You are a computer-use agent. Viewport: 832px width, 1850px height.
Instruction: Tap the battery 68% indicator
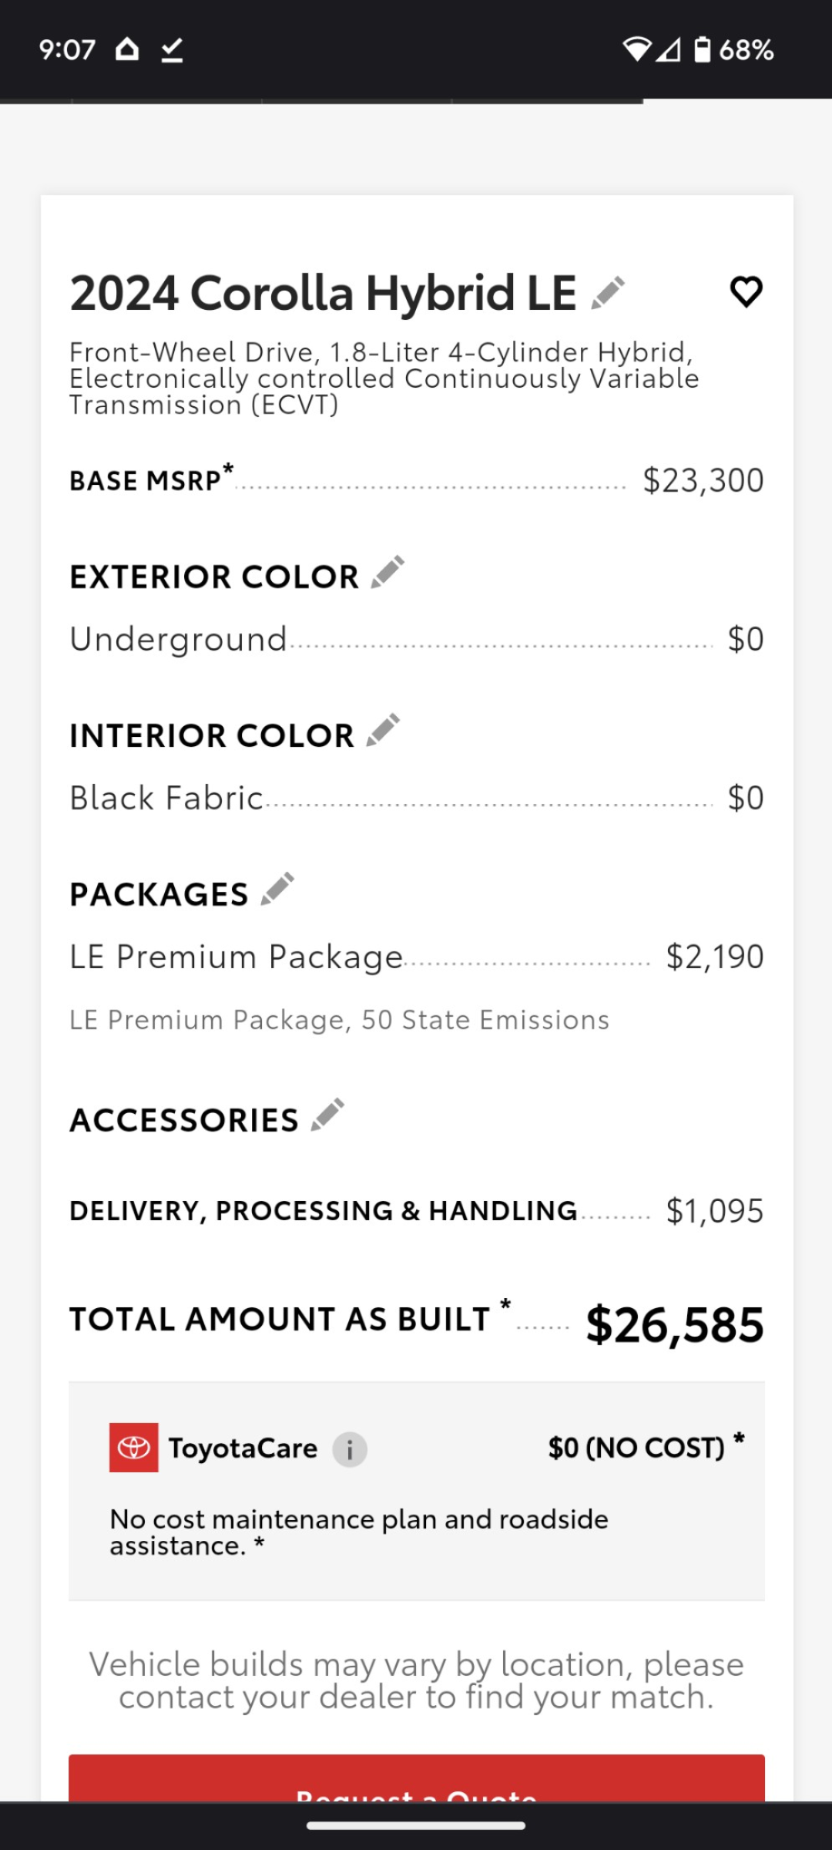[x=733, y=50]
